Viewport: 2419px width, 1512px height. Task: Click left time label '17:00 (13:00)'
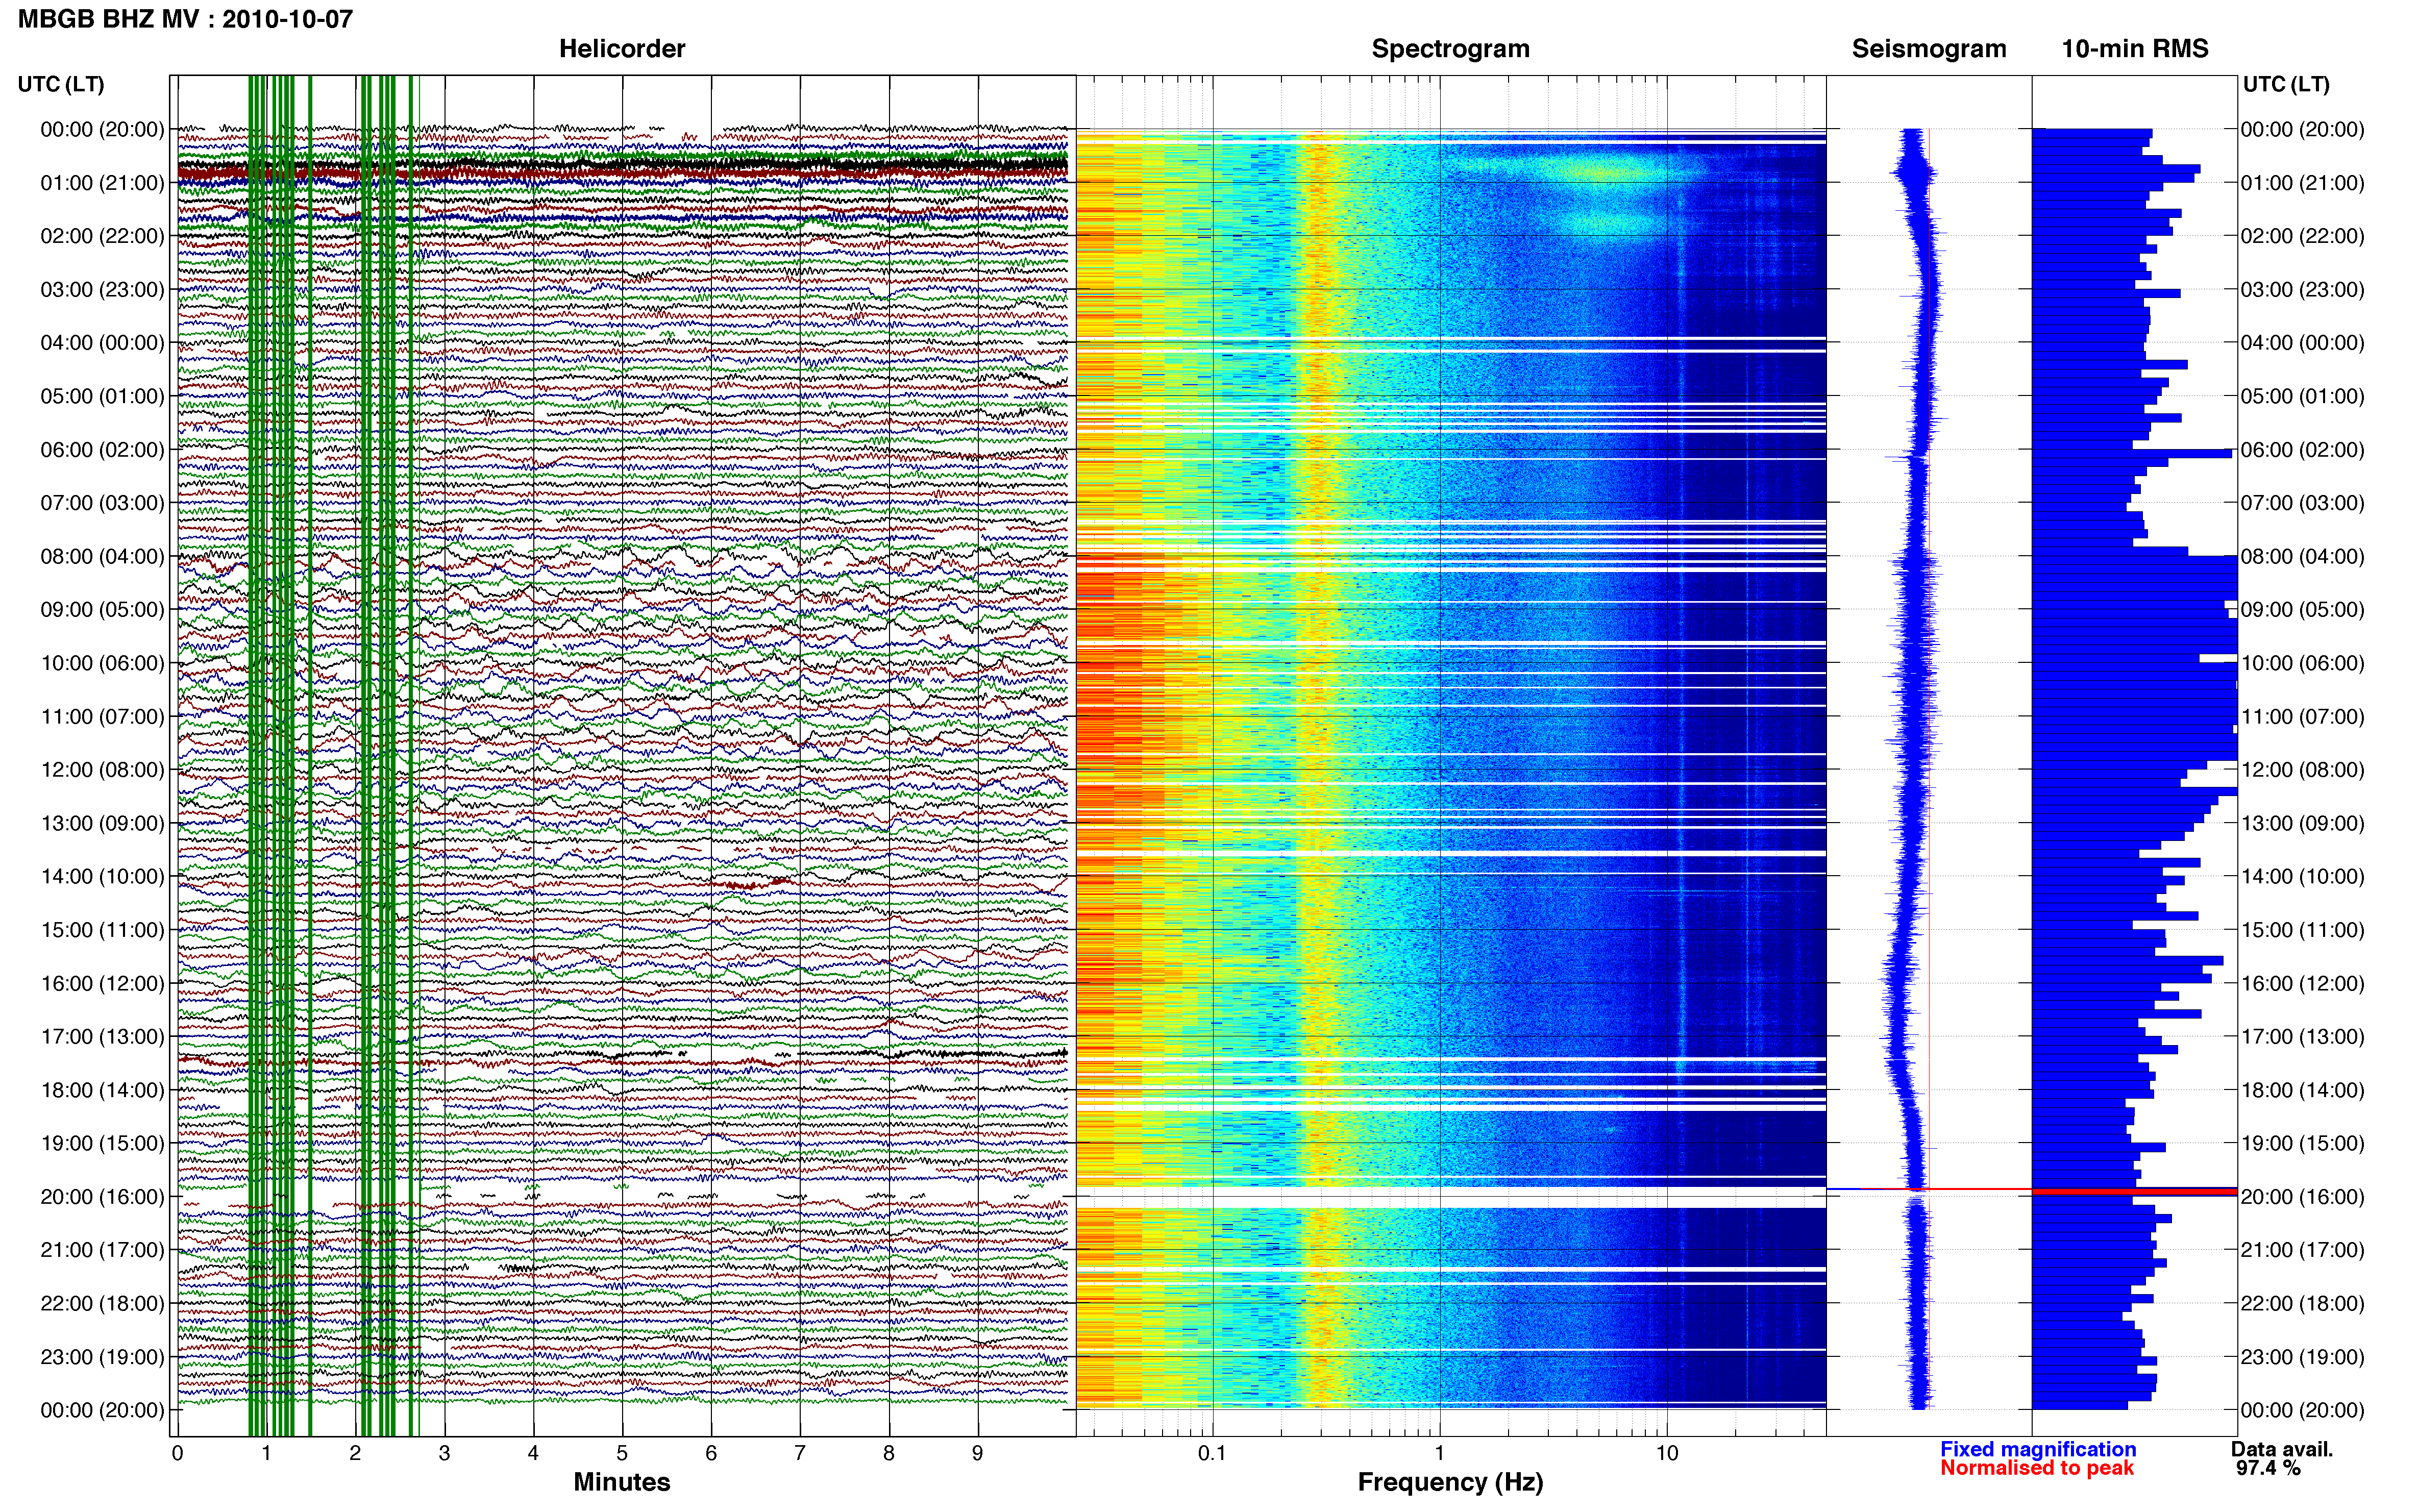point(102,1037)
